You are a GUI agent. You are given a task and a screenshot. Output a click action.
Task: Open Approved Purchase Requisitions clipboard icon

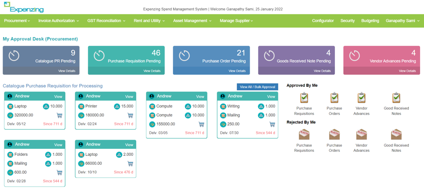point(304,98)
